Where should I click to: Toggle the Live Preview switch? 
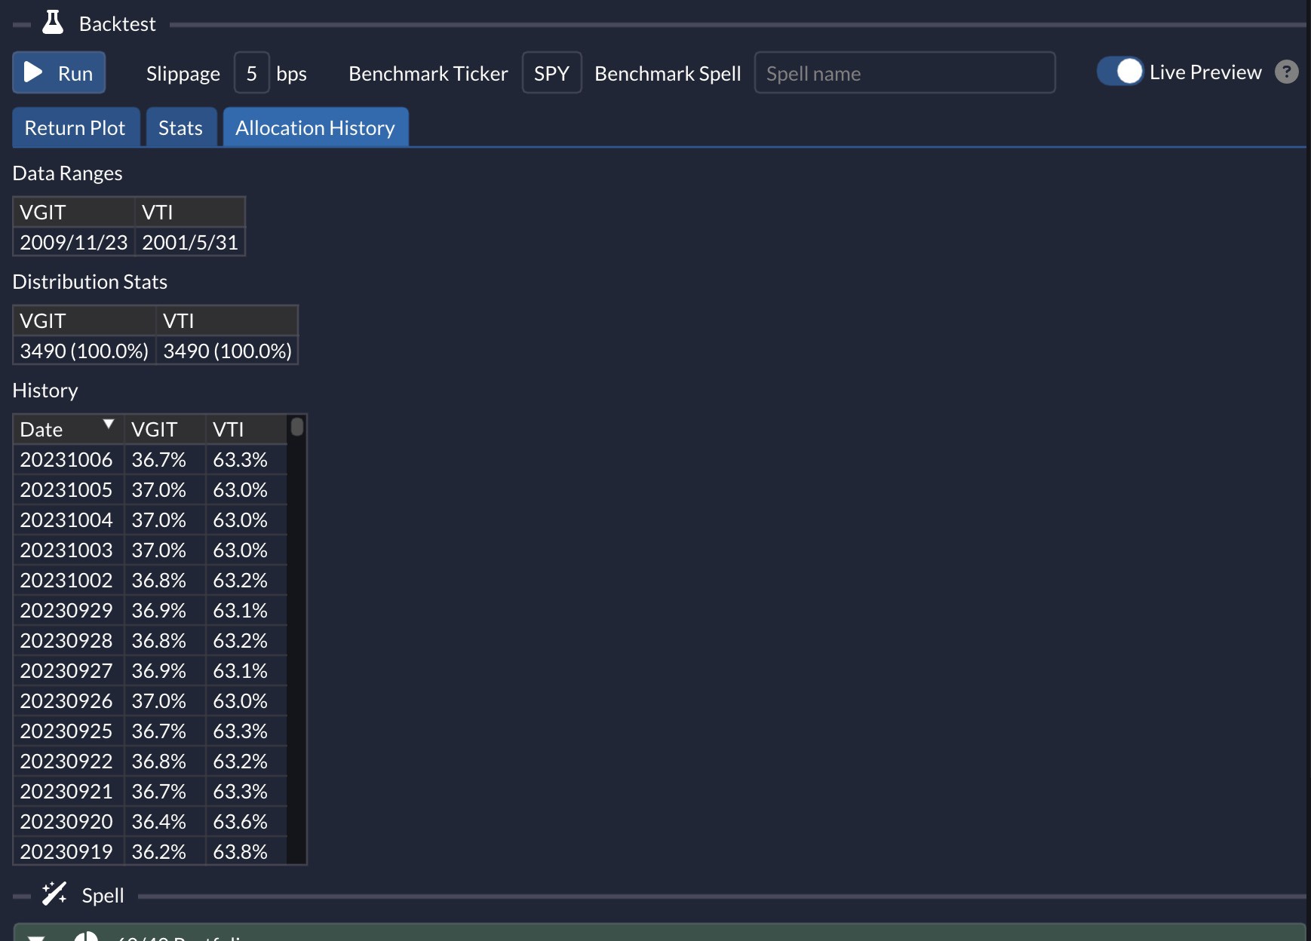[1120, 72]
